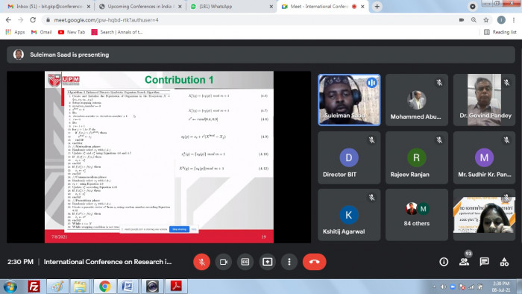This screenshot has width=522, height=294.
Task: Switch to Upcoming Conferences in India tab
Action: pyautogui.click(x=140, y=6)
